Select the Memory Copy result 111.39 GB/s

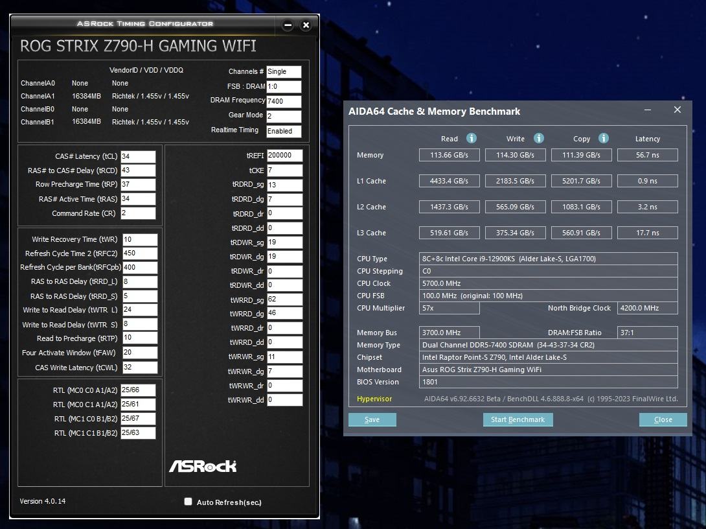(x=582, y=155)
